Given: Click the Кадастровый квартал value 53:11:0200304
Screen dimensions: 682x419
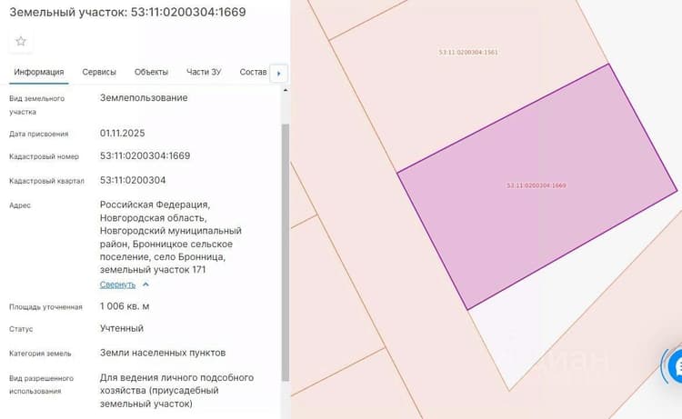Looking at the screenshot, I should point(133,180).
